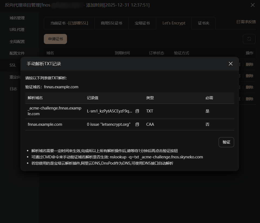Select 全局配置 in the sidebar

[17, 42]
